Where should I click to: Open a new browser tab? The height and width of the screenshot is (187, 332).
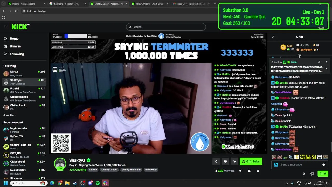215,4
